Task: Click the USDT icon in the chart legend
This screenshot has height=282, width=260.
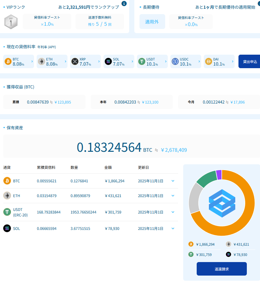Action: pos(191,254)
